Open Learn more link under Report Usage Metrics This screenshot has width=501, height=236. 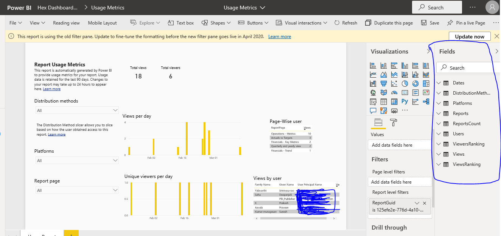pyautogui.click(x=52, y=89)
